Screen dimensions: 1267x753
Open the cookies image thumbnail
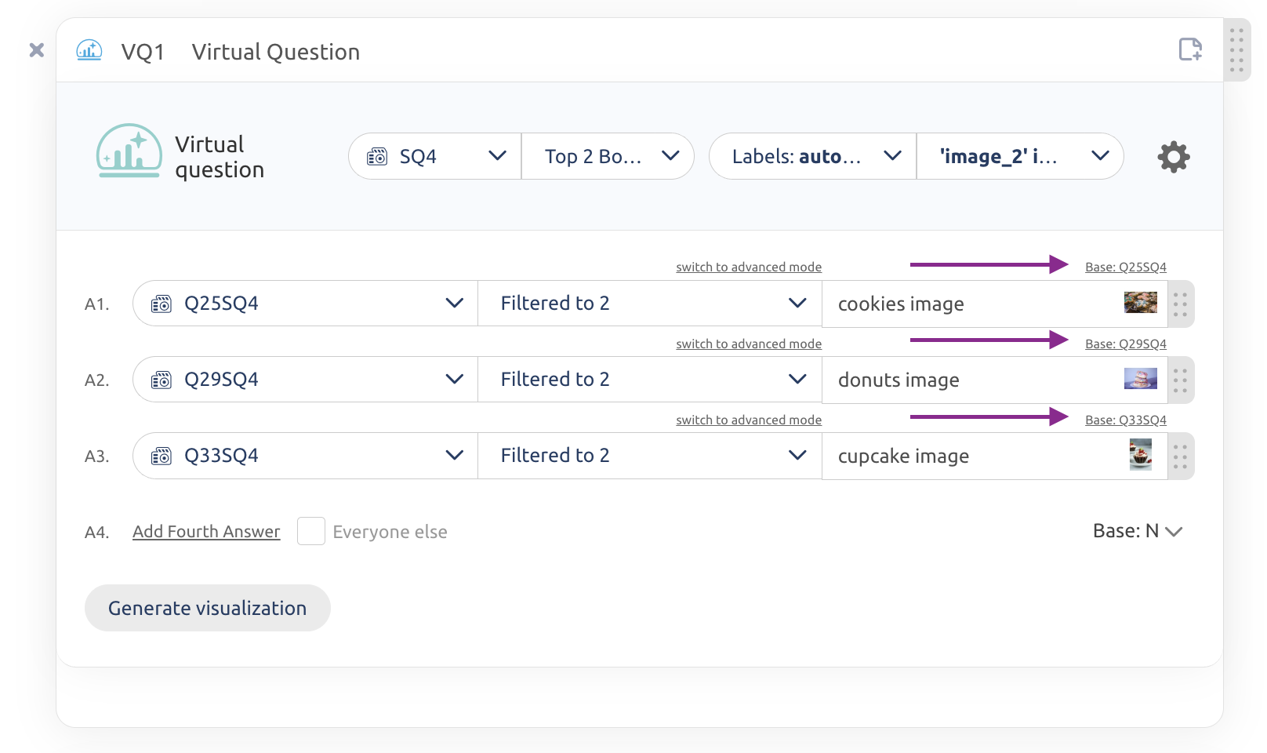tap(1140, 303)
